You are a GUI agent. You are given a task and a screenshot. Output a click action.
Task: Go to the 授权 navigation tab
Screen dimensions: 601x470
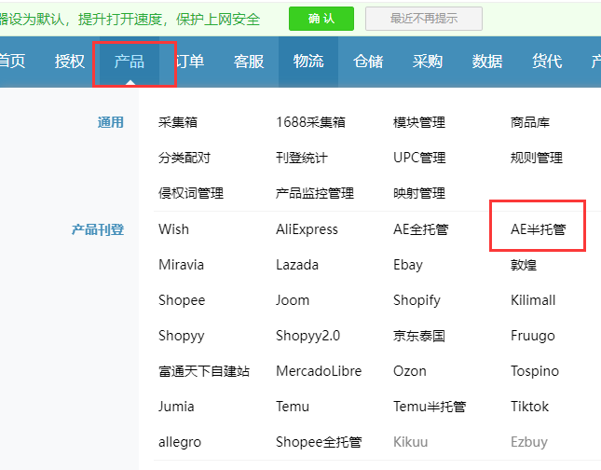pyautogui.click(x=70, y=62)
